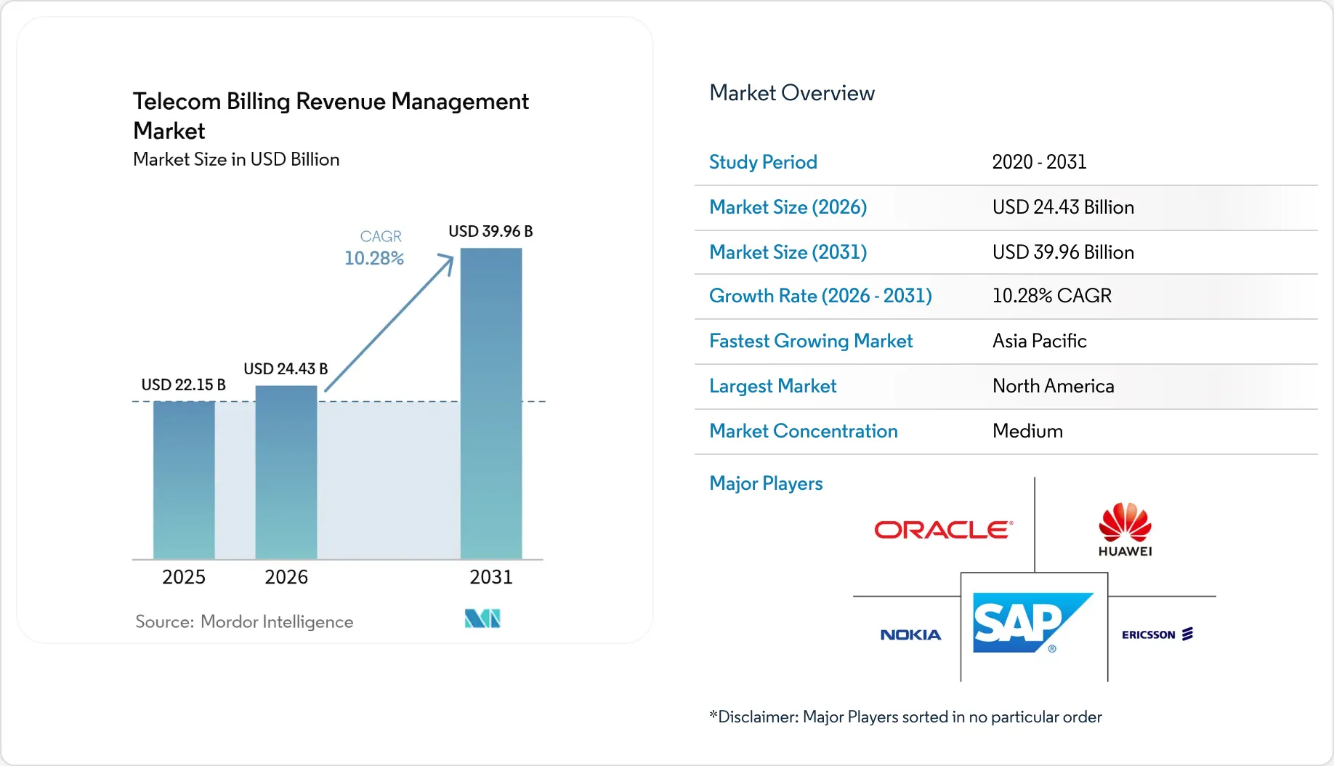
Task: Click the 2020 - 2031 value
Action: point(1039,162)
